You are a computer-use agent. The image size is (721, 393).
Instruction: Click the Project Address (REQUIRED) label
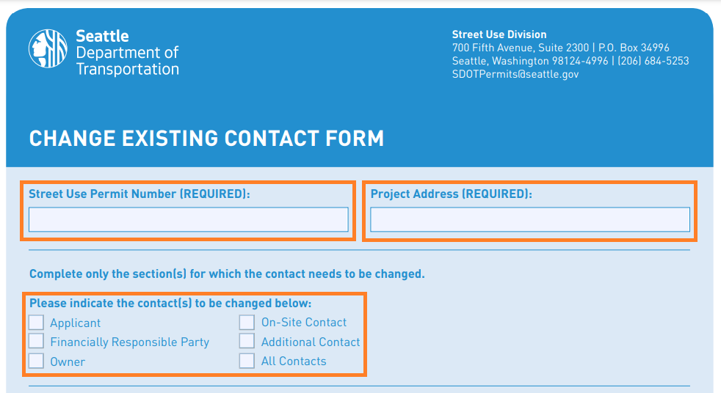point(451,194)
